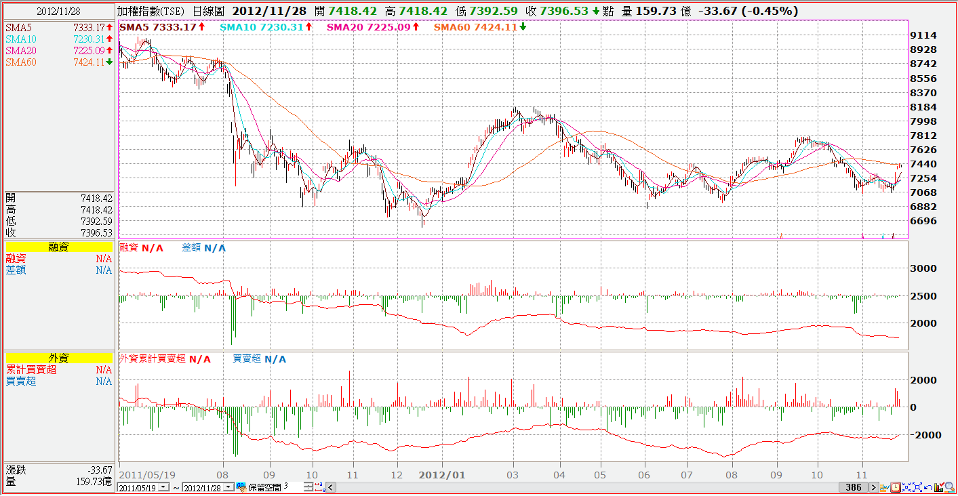Open the end date 2012/11/28 dropdown
Screen dimensions: 958x496
pos(228,487)
